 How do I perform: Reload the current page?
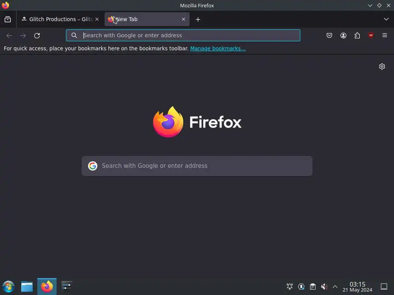[37, 36]
